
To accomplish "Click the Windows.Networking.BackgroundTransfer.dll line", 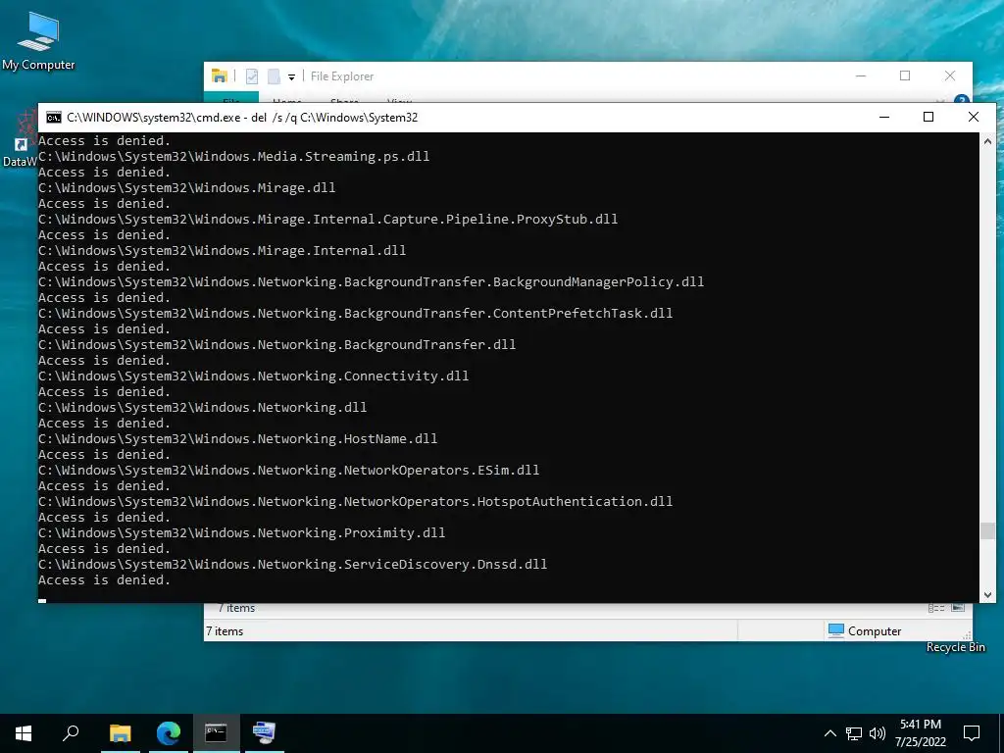I will pos(277,344).
